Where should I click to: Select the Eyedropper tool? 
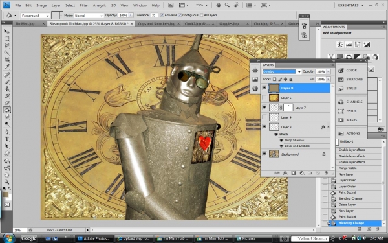tap(6, 67)
